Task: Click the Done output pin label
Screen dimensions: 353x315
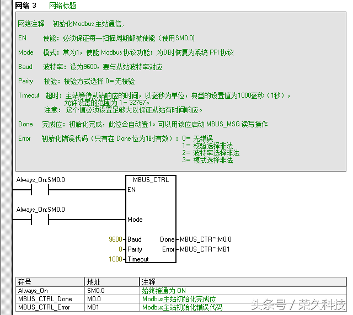Action: pyautogui.click(x=167, y=239)
